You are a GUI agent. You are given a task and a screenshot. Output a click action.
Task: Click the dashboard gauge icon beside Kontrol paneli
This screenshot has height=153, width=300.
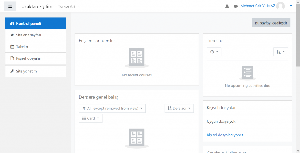click(12, 24)
